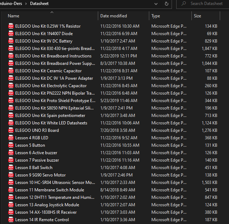
Task: Click PDF icon of 0.25W 1% Resistor file
Action: [11, 26]
